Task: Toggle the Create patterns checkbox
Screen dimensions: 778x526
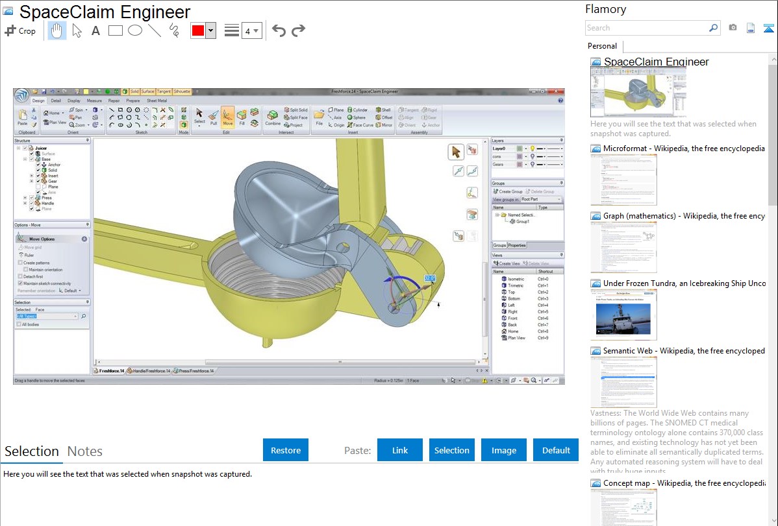Action: click(20, 263)
